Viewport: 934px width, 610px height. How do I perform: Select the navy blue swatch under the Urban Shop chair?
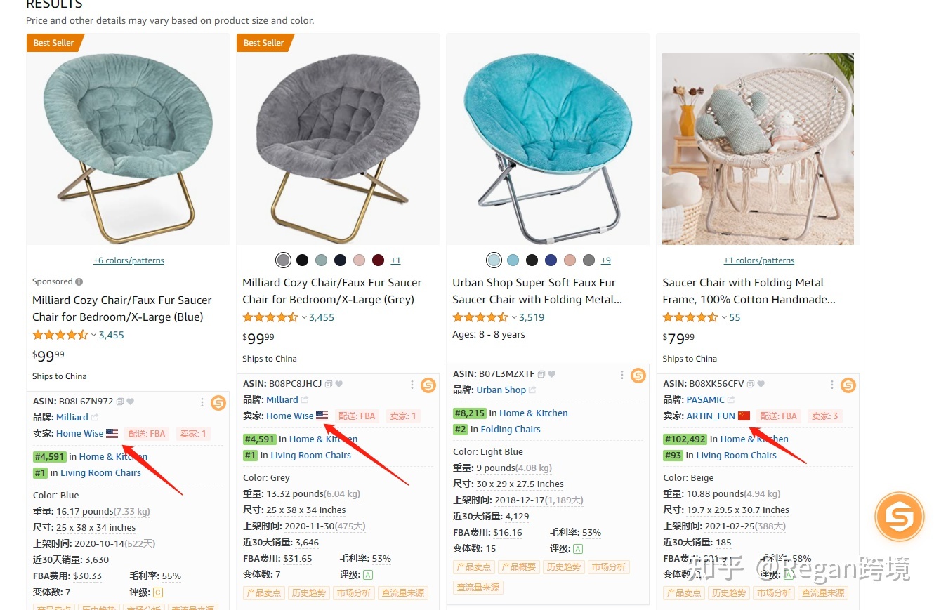click(x=551, y=260)
